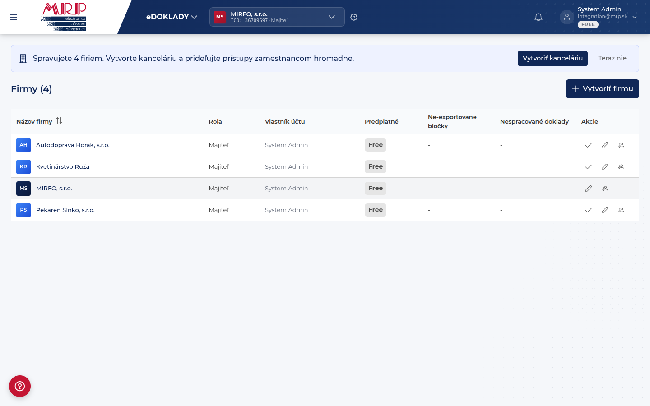
Task: Click the Nespracované doklady column header
Action: pyautogui.click(x=534, y=121)
